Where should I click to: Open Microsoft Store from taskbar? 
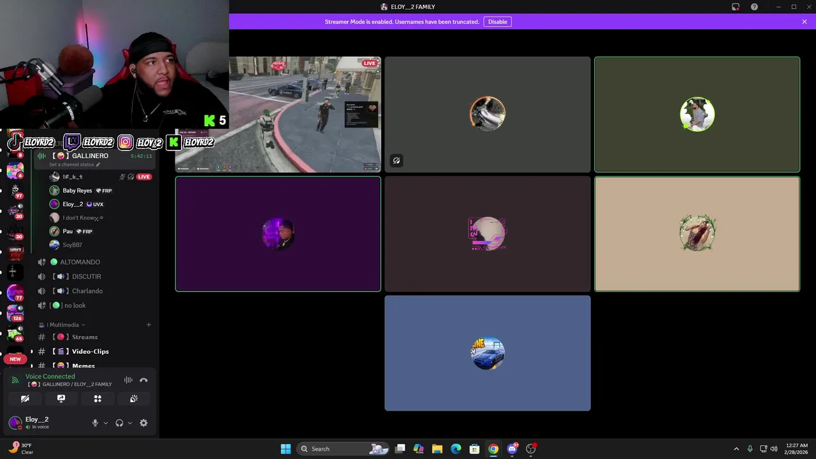(x=474, y=449)
